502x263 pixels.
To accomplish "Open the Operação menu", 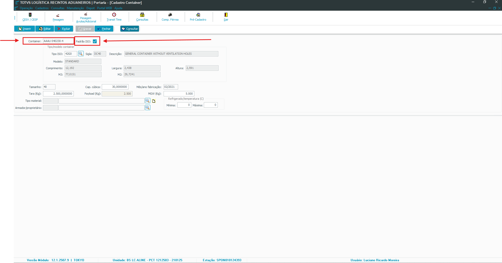I will click(x=26, y=8).
